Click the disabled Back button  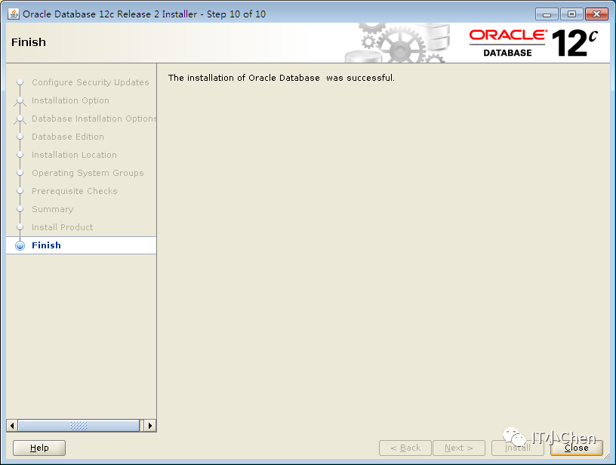coord(405,448)
